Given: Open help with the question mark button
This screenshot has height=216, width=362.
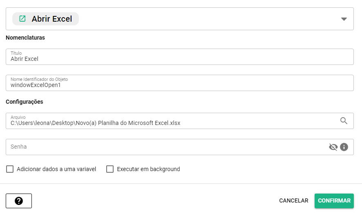Looking at the screenshot, I should tap(19, 201).
